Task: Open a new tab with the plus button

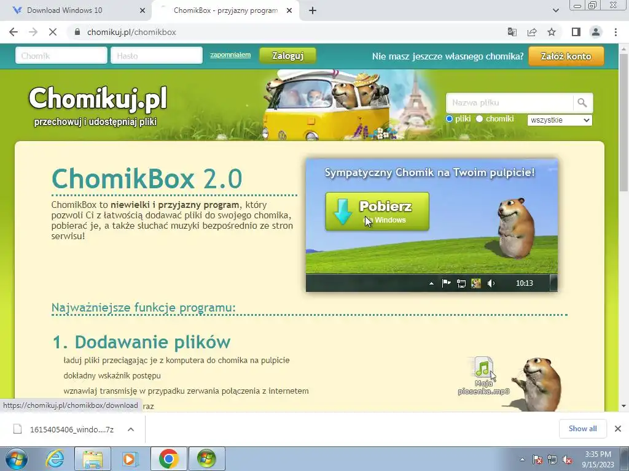Action: (x=313, y=10)
